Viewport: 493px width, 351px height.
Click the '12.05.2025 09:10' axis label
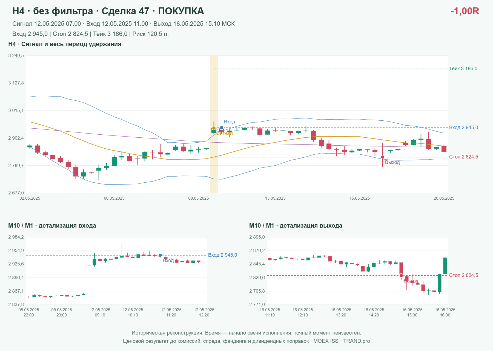pyautogui.click(x=100, y=312)
